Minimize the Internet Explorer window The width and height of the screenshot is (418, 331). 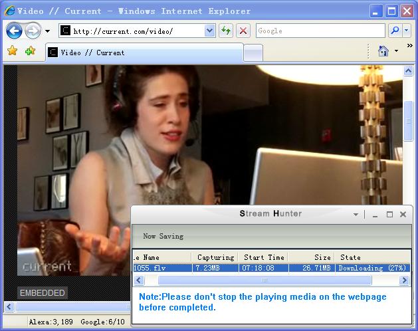point(375,12)
